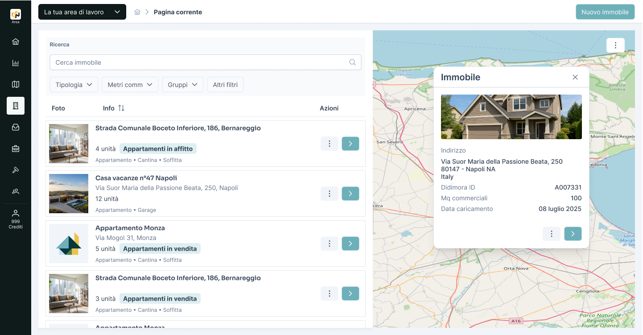Viewport: 643px width, 335px height.
Task: Expand the Gruppi filter
Action: pyautogui.click(x=183, y=85)
